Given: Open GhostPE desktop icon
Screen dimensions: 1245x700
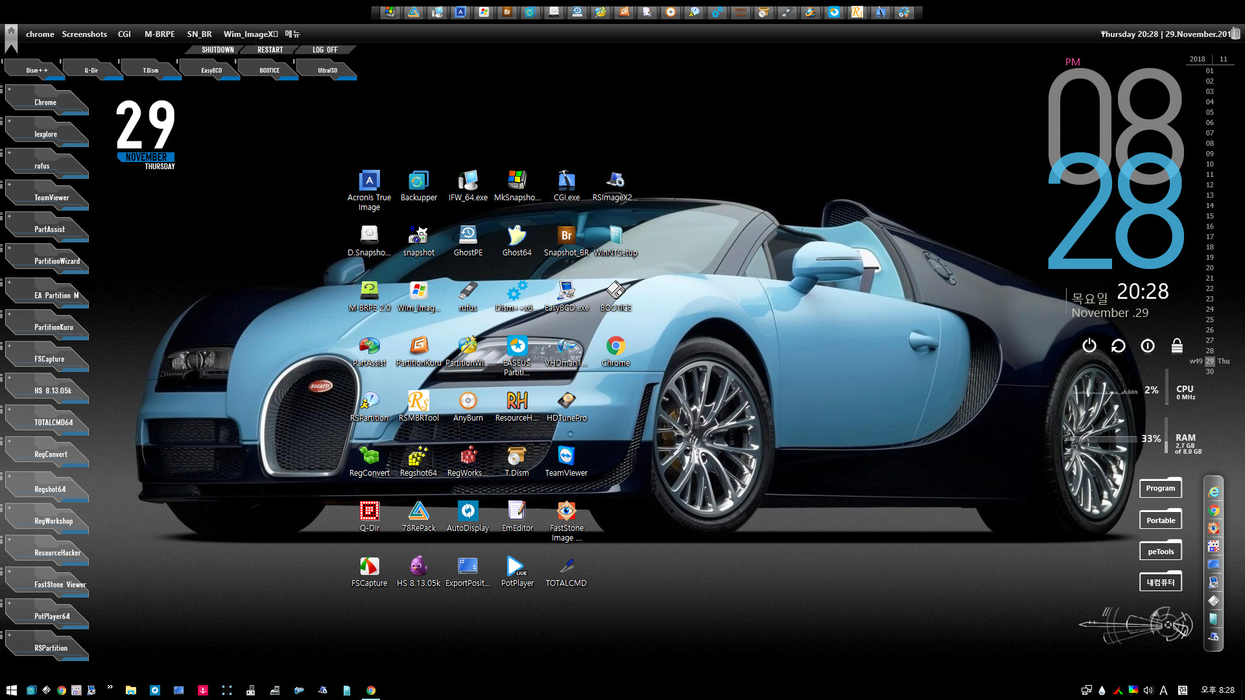Looking at the screenshot, I should [468, 240].
